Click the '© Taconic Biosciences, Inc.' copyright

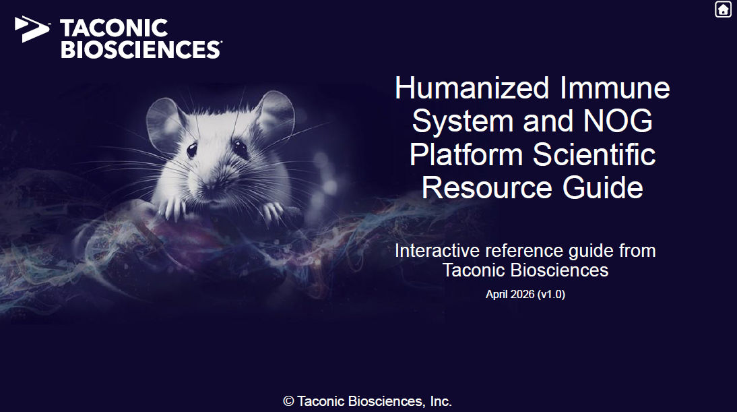(367, 401)
